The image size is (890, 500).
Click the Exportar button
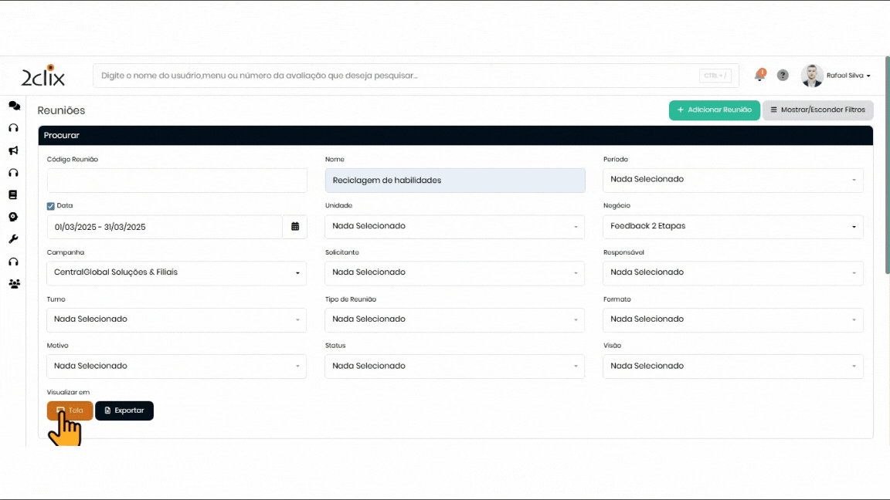(124, 410)
